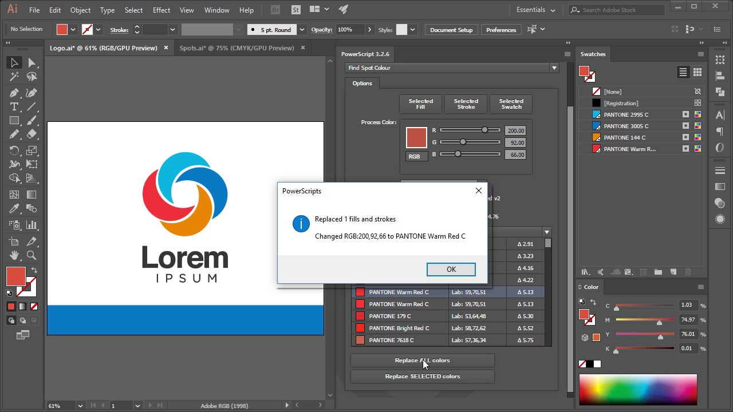This screenshot has width=733, height=412.
Task: Select the Column Graph tool
Action: pyautogui.click(x=32, y=225)
